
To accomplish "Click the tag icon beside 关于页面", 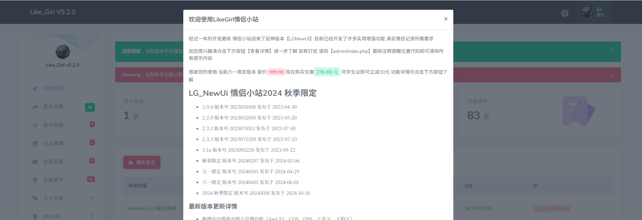I will click(x=35, y=198).
